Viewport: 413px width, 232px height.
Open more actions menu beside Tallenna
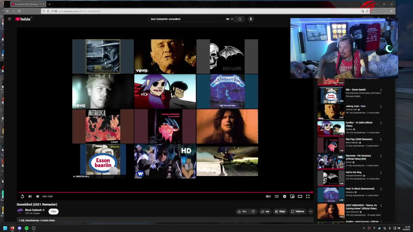310,211
